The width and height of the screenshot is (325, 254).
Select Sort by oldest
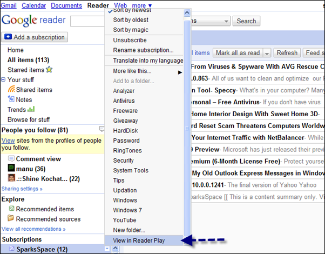pyautogui.click(x=131, y=20)
